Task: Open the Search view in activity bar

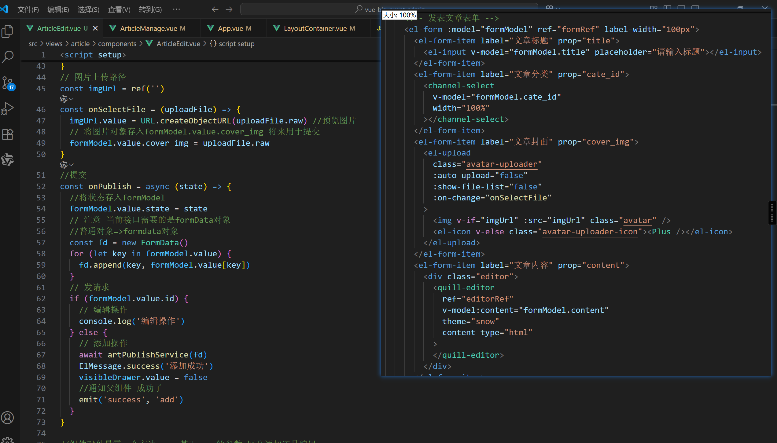Action: tap(8, 57)
